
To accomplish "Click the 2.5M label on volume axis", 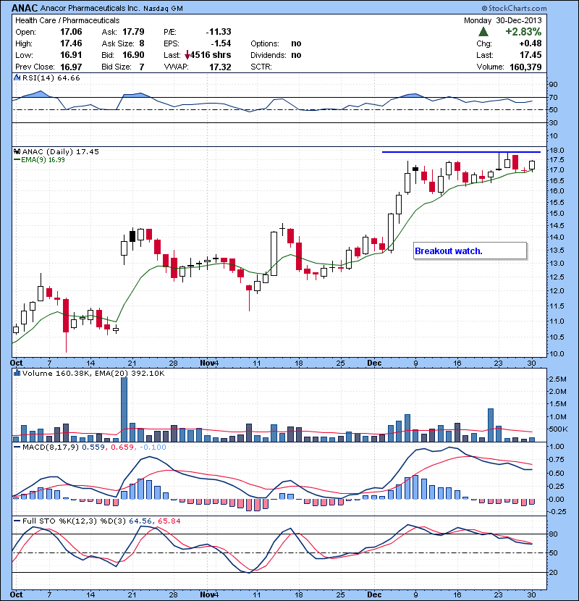I will (x=558, y=379).
